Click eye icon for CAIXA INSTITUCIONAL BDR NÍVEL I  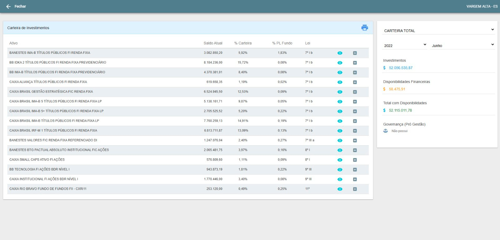340,179
